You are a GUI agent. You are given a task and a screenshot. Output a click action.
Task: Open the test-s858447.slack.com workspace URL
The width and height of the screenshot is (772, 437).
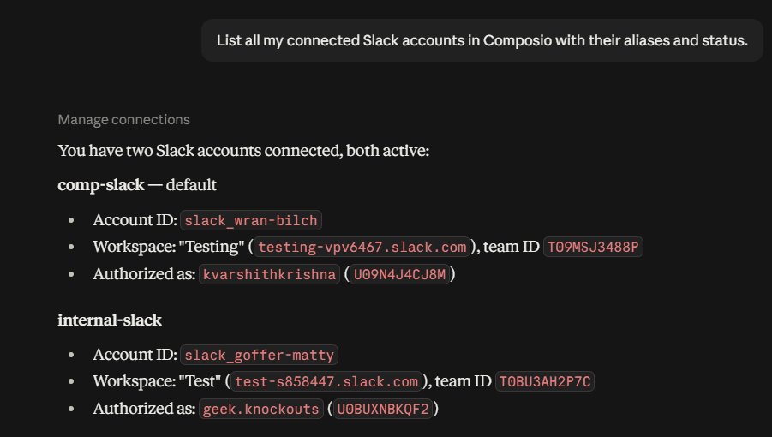click(326, 381)
